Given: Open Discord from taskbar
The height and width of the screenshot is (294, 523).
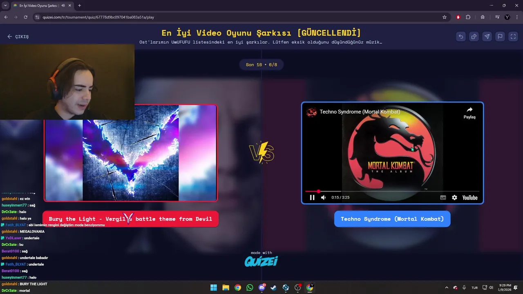Looking at the screenshot, I should point(262,287).
